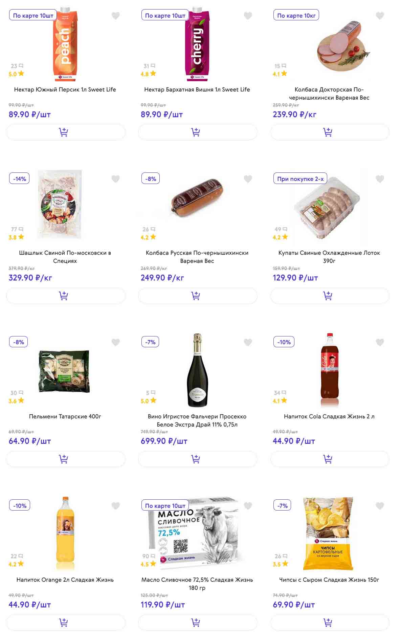The image size is (401, 642).
Task: Mark Вино Игристое Фальчери as favorite
Action: pos(248,343)
